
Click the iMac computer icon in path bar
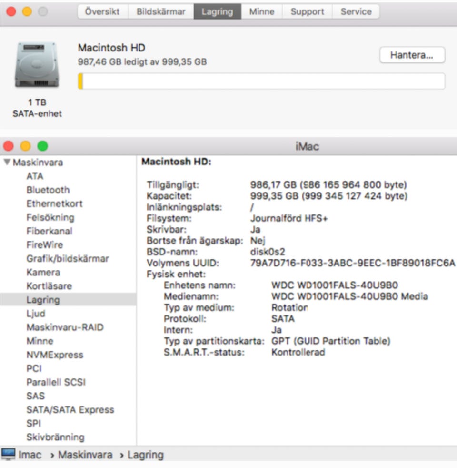[x=9, y=455]
